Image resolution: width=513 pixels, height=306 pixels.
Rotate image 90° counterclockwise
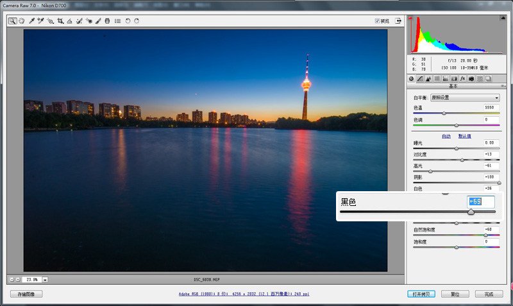pyautogui.click(x=128, y=21)
